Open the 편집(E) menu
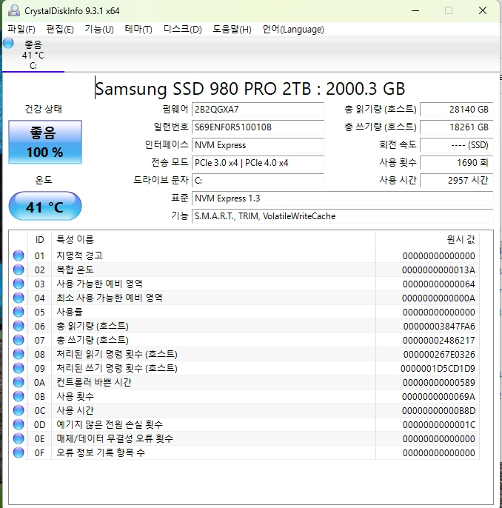502x508 pixels. [60, 30]
